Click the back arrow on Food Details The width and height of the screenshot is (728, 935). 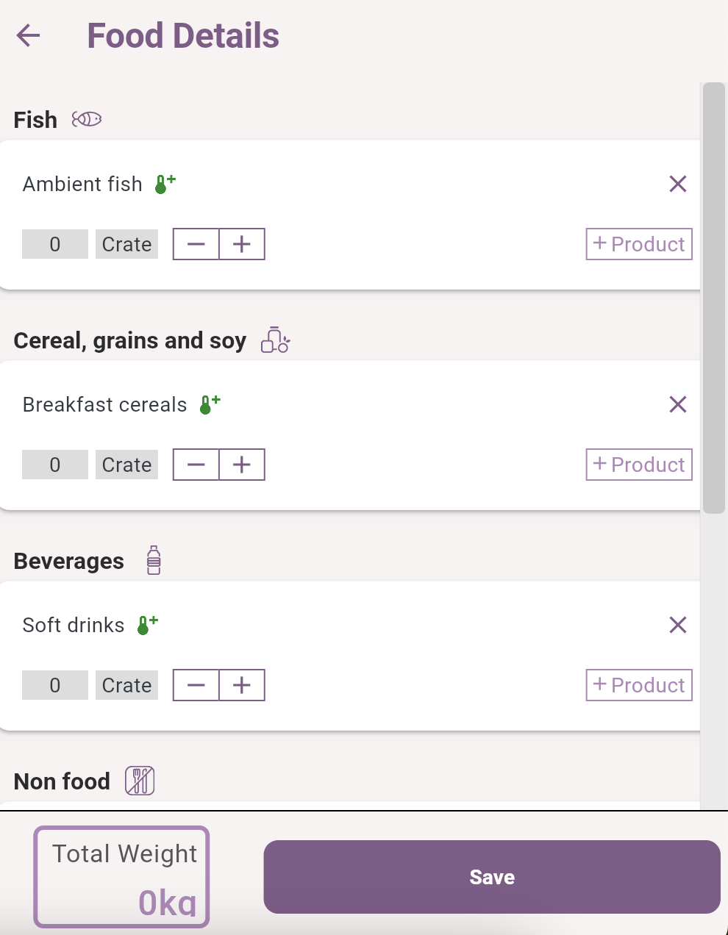coord(28,35)
